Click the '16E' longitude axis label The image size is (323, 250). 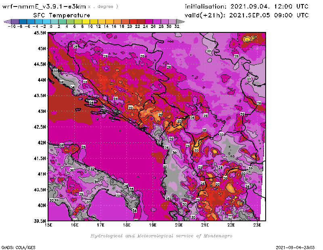tap(75, 225)
